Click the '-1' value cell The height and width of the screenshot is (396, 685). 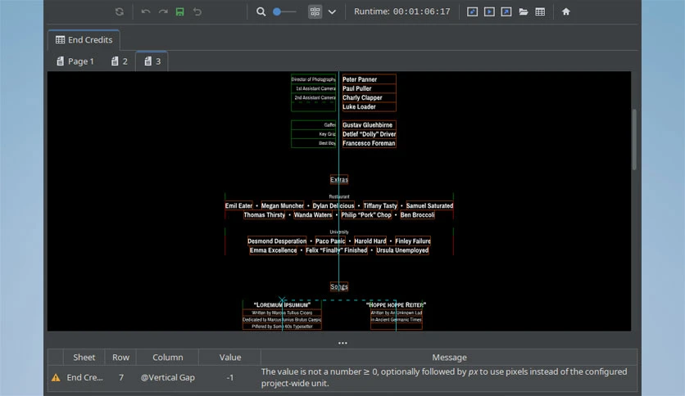click(230, 378)
